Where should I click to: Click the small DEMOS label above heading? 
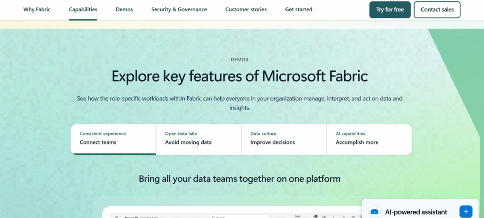pyautogui.click(x=240, y=60)
